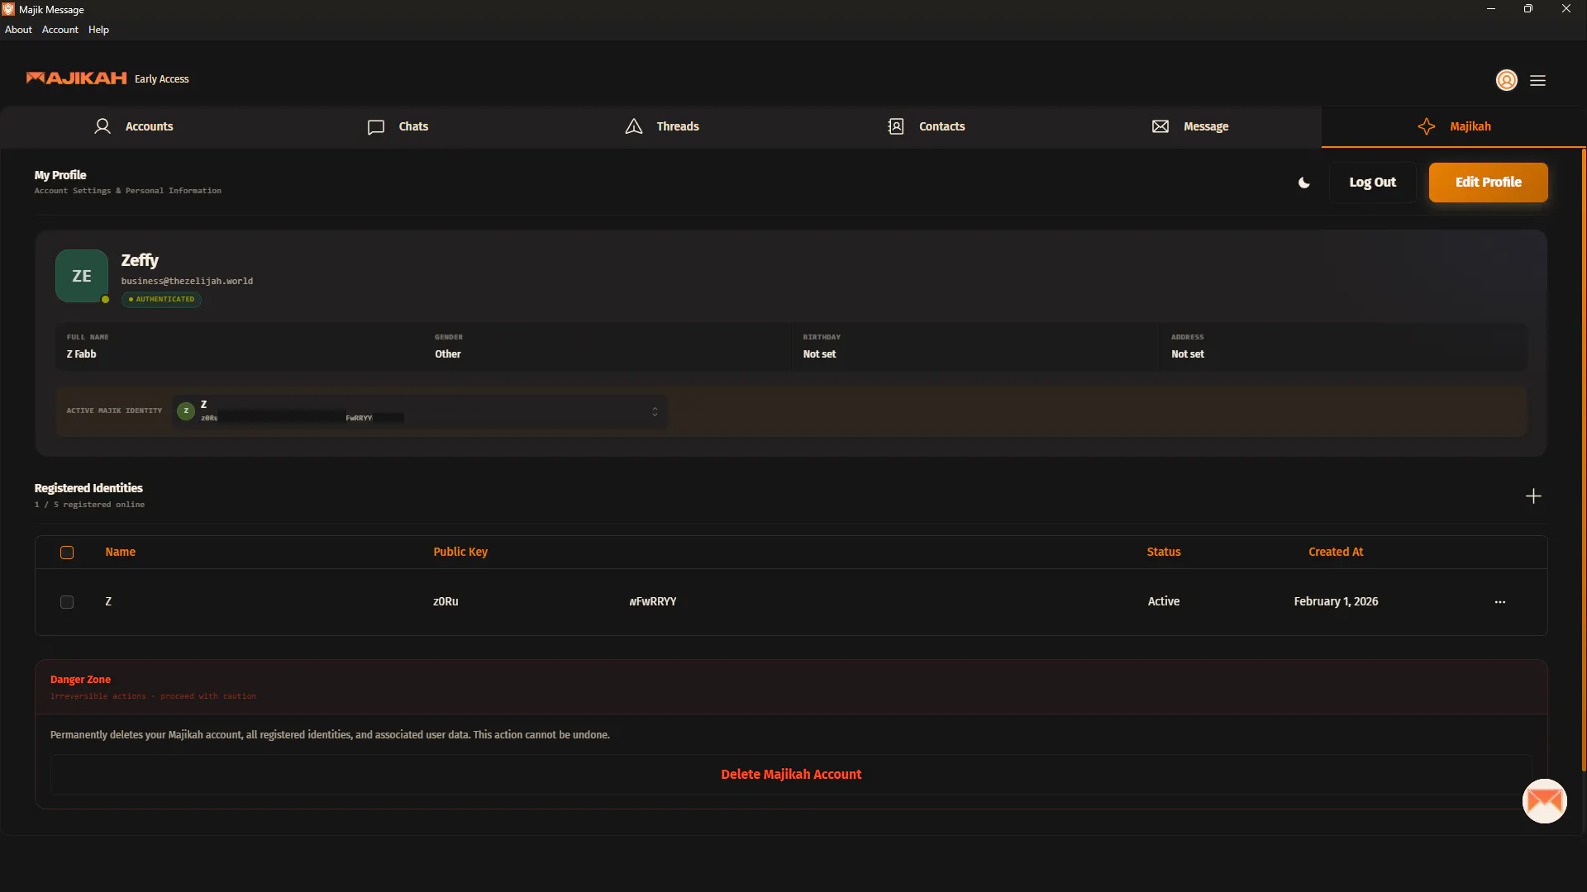Select the Majikah tab
Viewport: 1587px width, 892px height.
pyautogui.click(x=1453, y=126)
